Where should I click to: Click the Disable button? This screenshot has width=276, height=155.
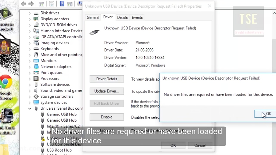(107, 117)
